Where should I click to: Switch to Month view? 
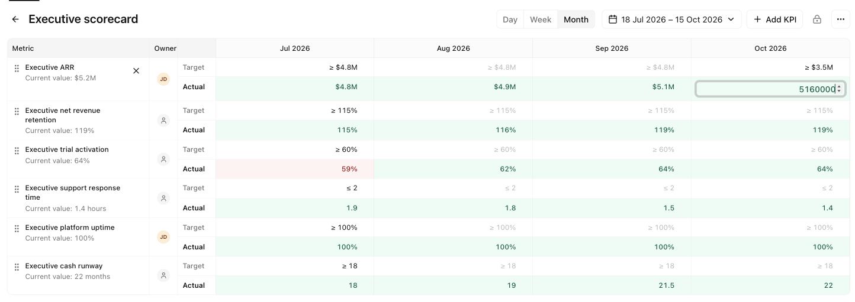pos(576,20)
